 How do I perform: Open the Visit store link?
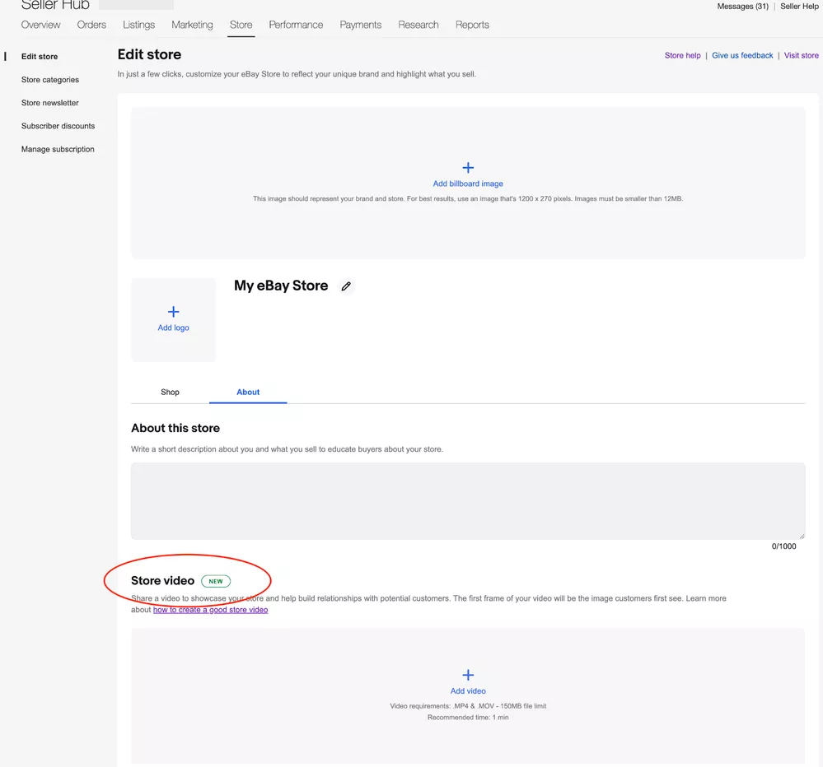[x=801, y=55]
